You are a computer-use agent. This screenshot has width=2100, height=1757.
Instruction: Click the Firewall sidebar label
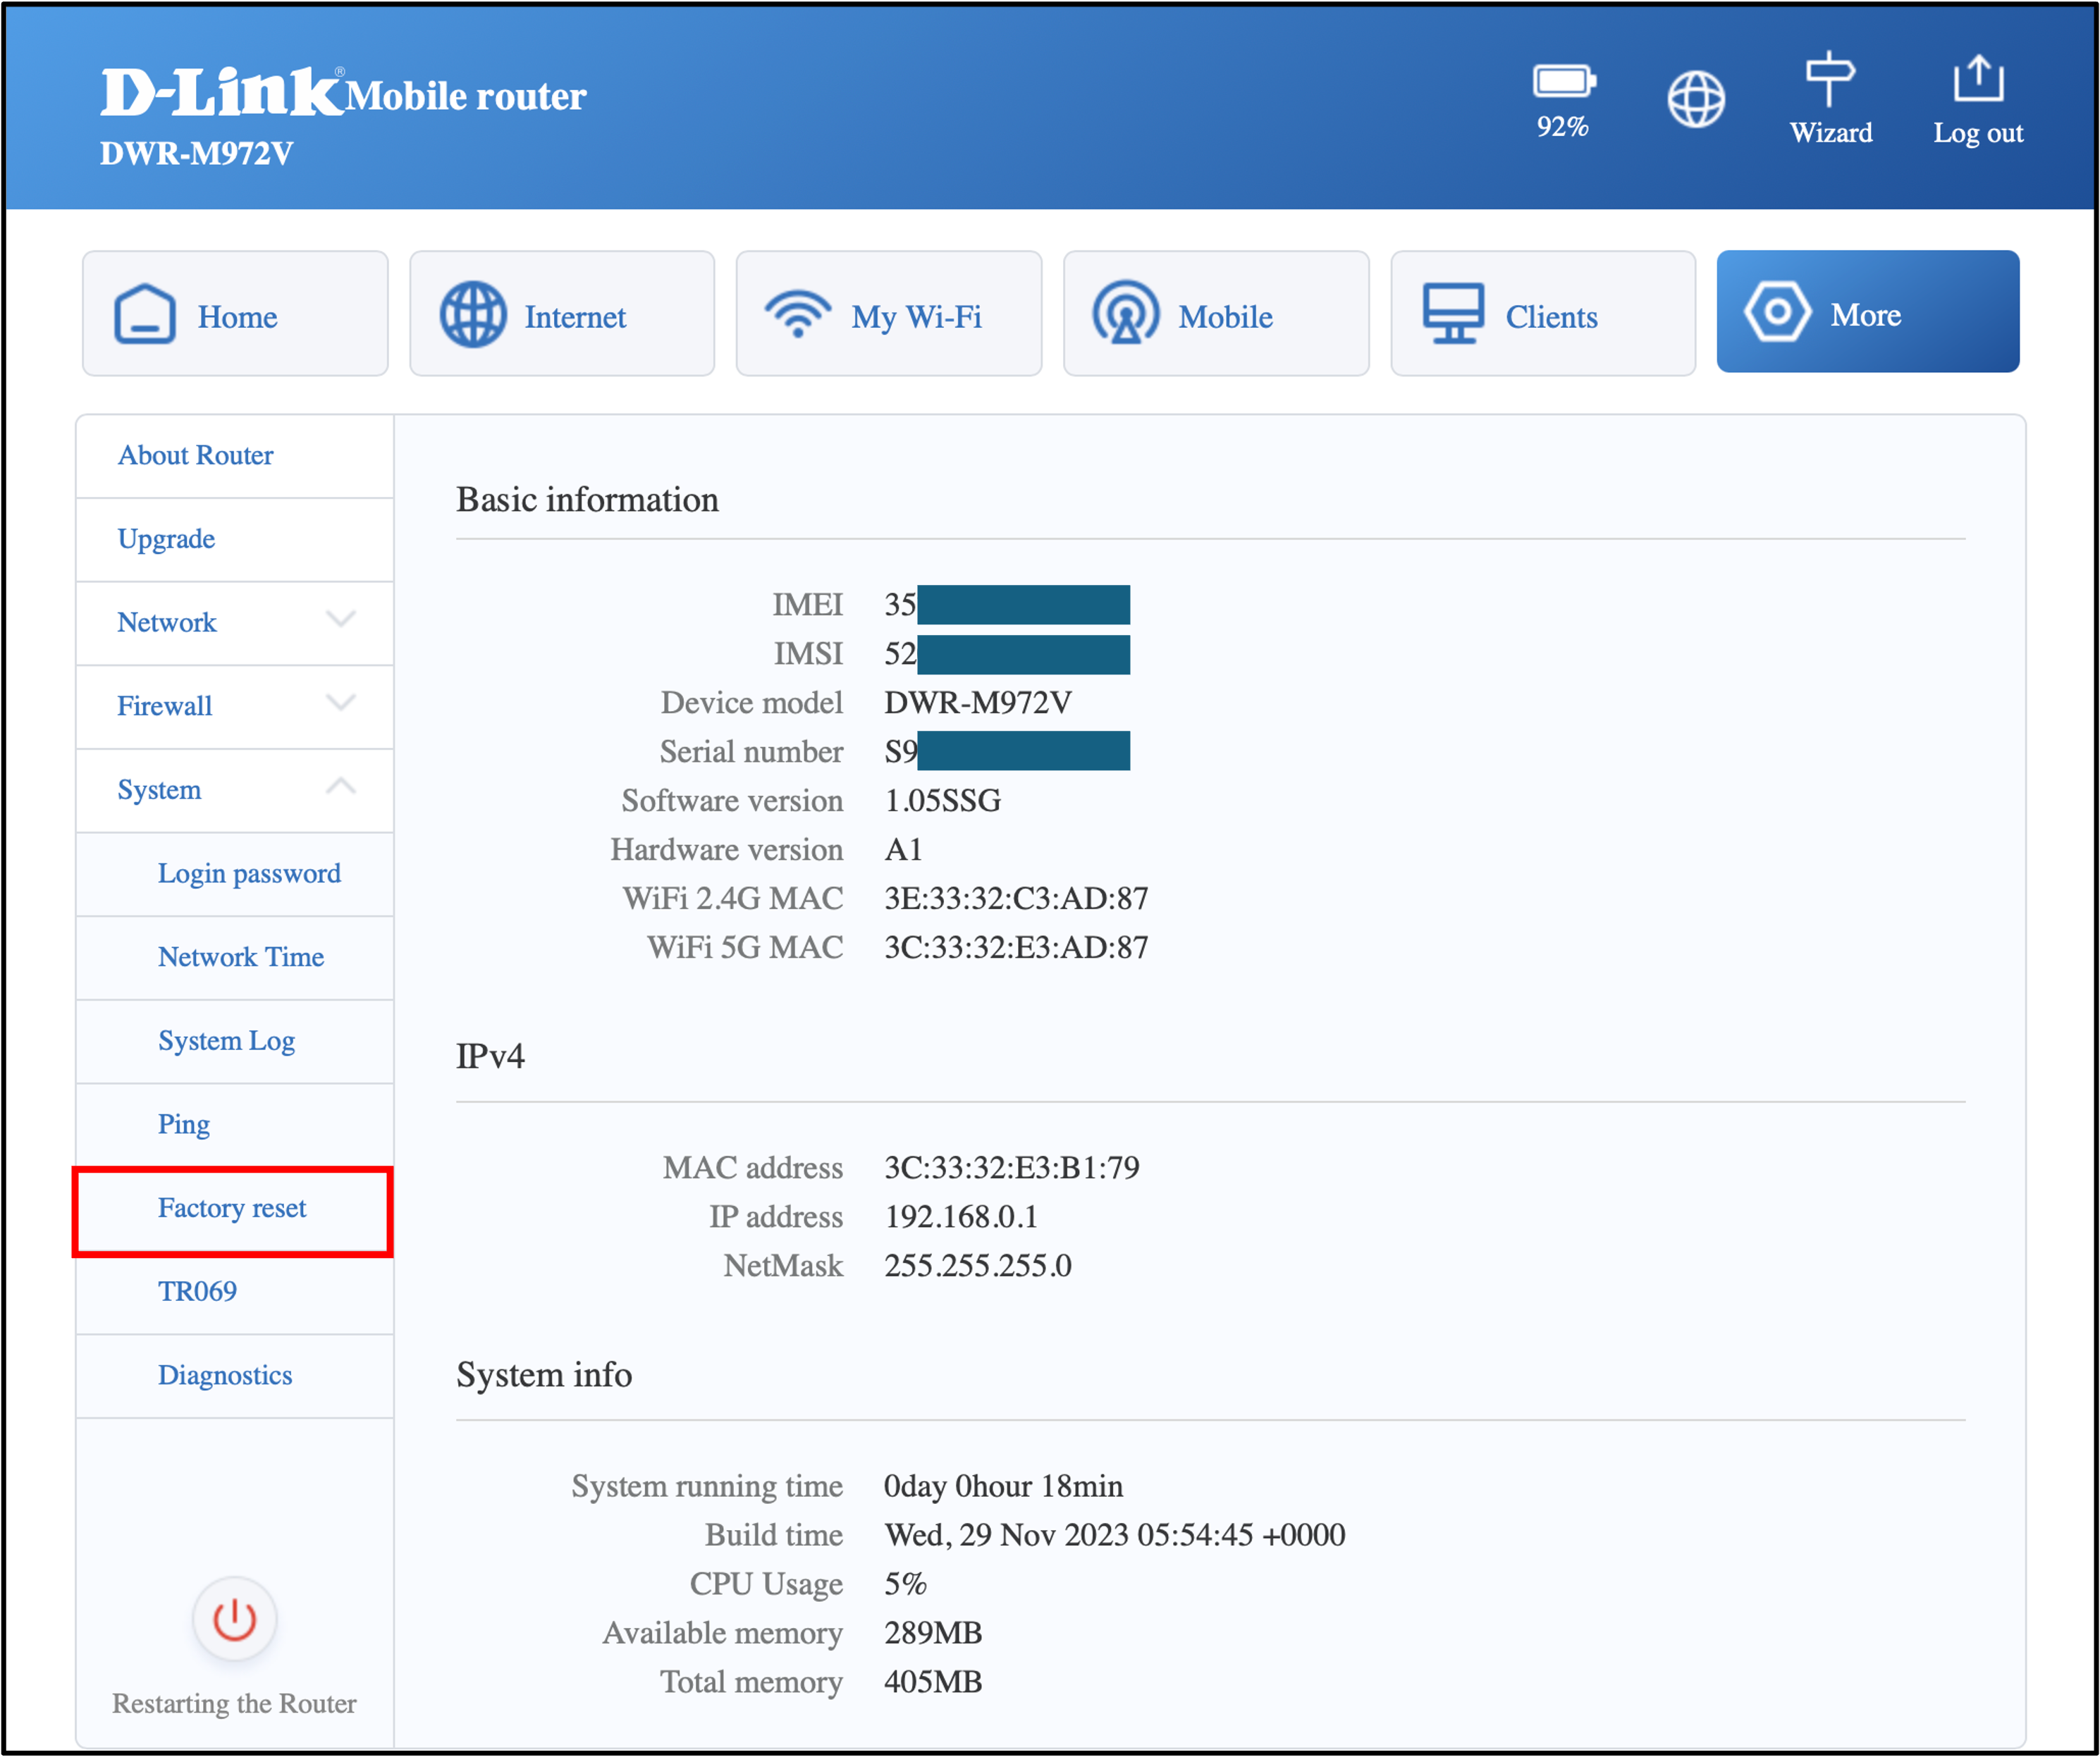pos(165,706)
